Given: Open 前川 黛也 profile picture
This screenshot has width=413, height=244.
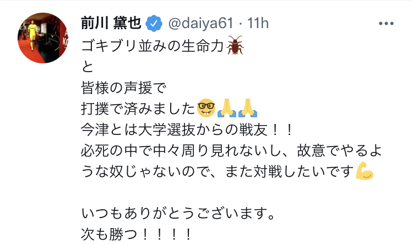Looking at the screenshot, I should tap(42, 38).
